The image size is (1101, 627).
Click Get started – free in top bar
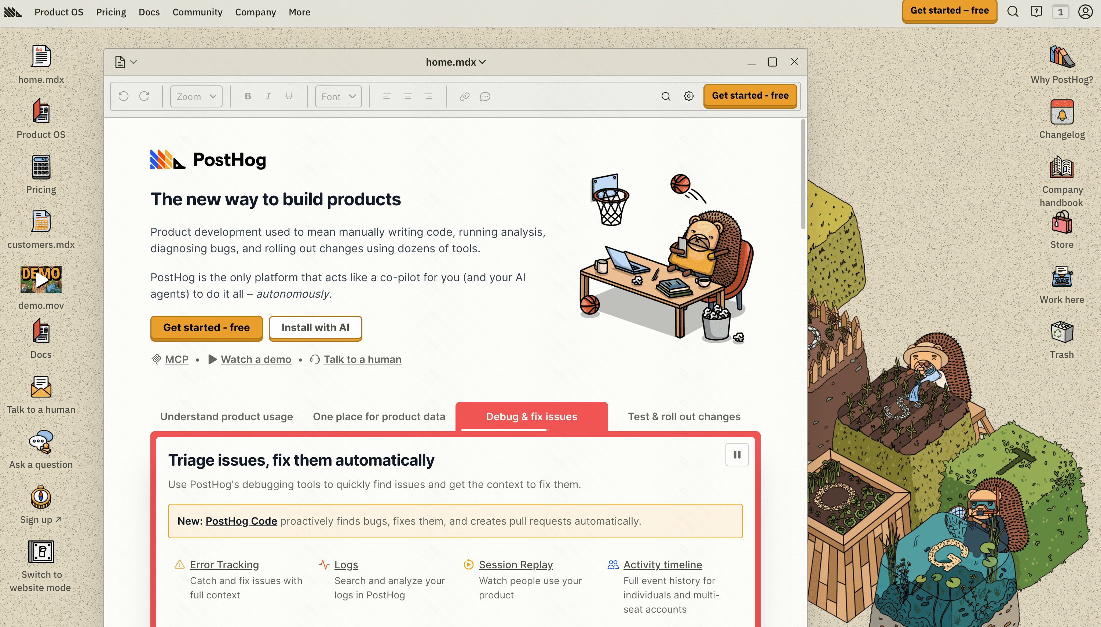point(950,11)
